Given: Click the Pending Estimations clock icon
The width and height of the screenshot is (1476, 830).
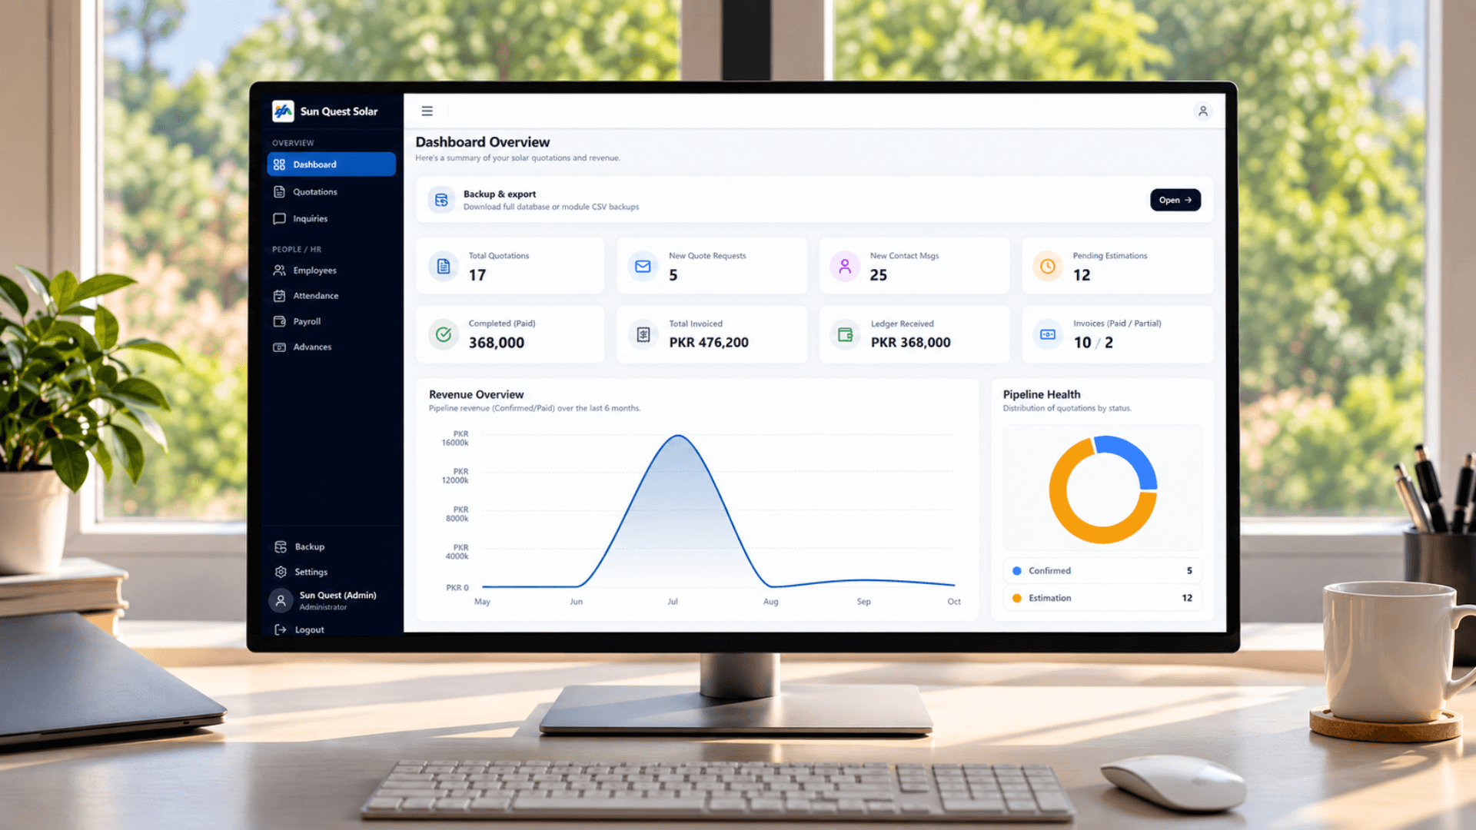Looking at the screenshot, I should click(x=1047, y=266).
